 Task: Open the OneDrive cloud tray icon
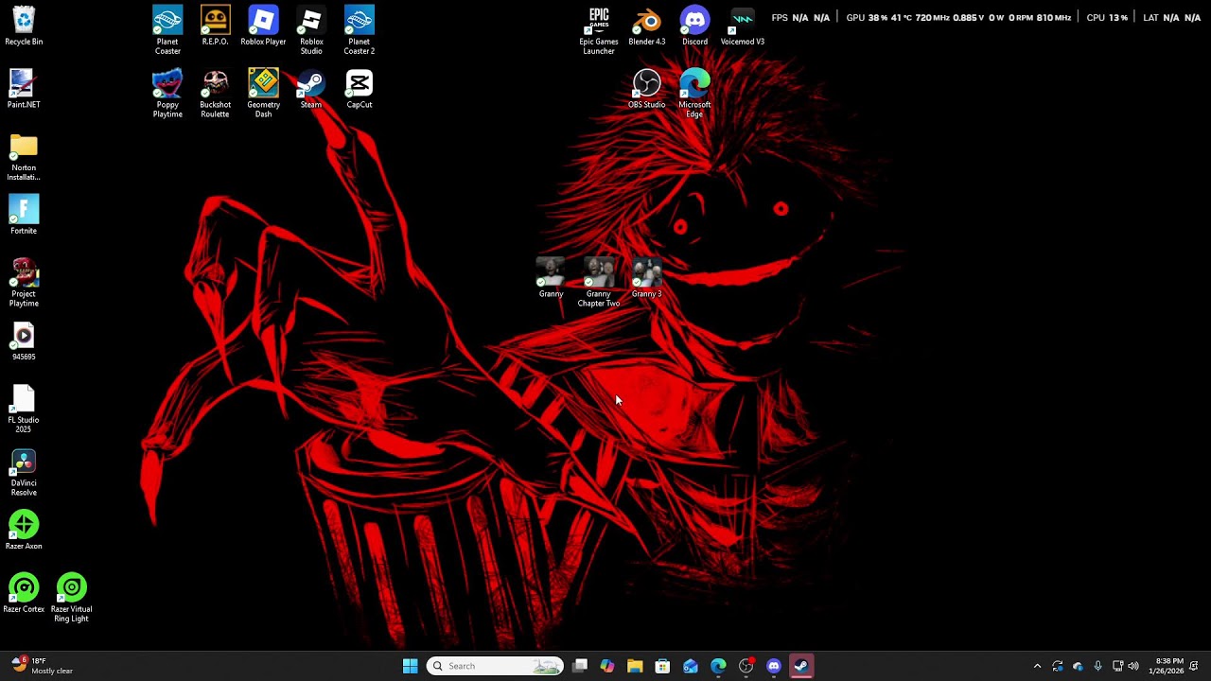click(x=1078, y=666)
